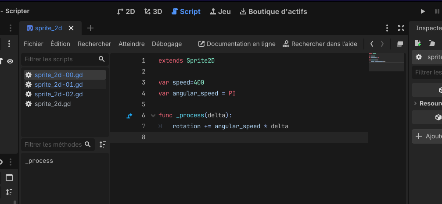Click the cube icon below Resource
The height and width of the screenshot is (204, 442).
tap(438, 117)
